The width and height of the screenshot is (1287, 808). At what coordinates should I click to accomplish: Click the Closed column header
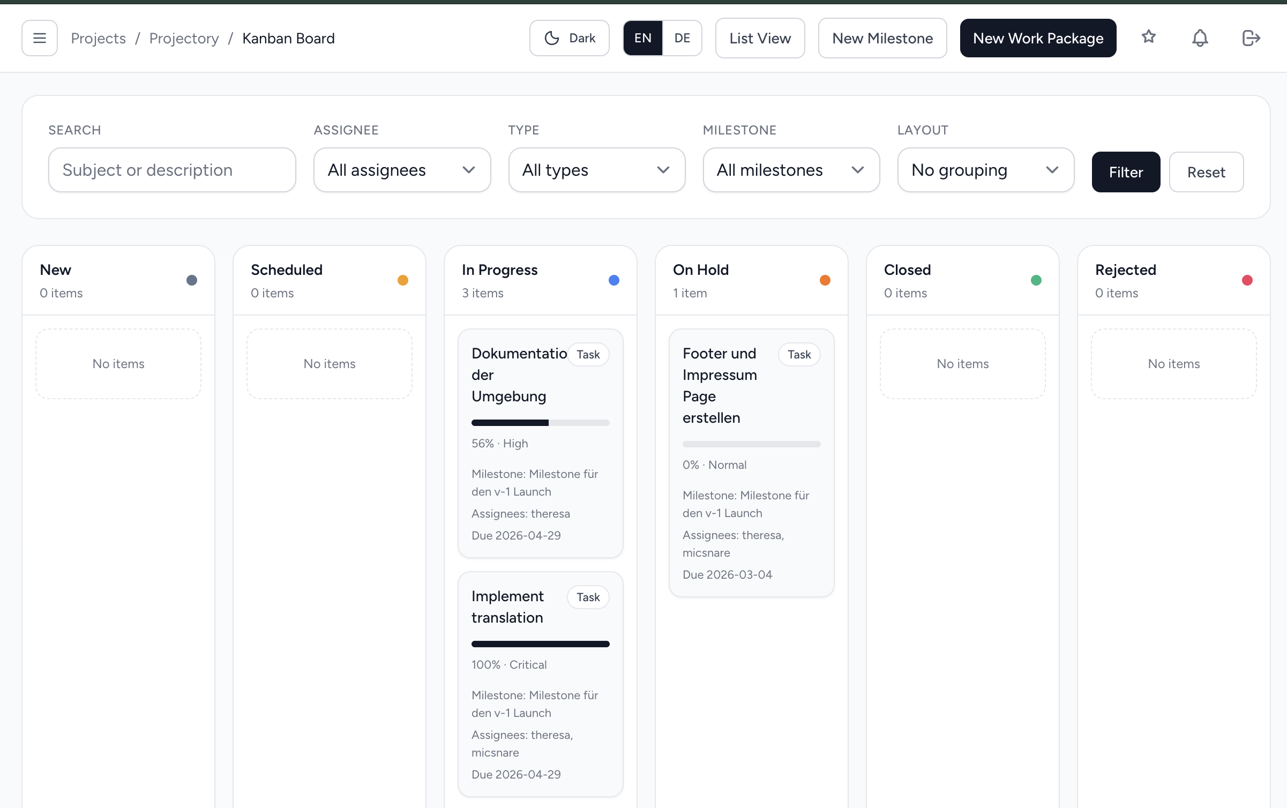tap(962, 280)
